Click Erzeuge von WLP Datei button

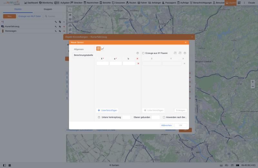pyautogui.click(x=30, y=16)
